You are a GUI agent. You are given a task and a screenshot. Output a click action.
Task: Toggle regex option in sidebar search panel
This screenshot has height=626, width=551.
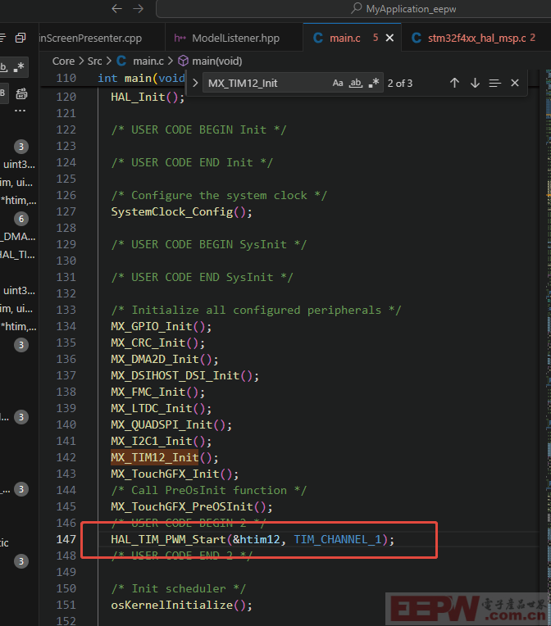[x=18, y=67]
